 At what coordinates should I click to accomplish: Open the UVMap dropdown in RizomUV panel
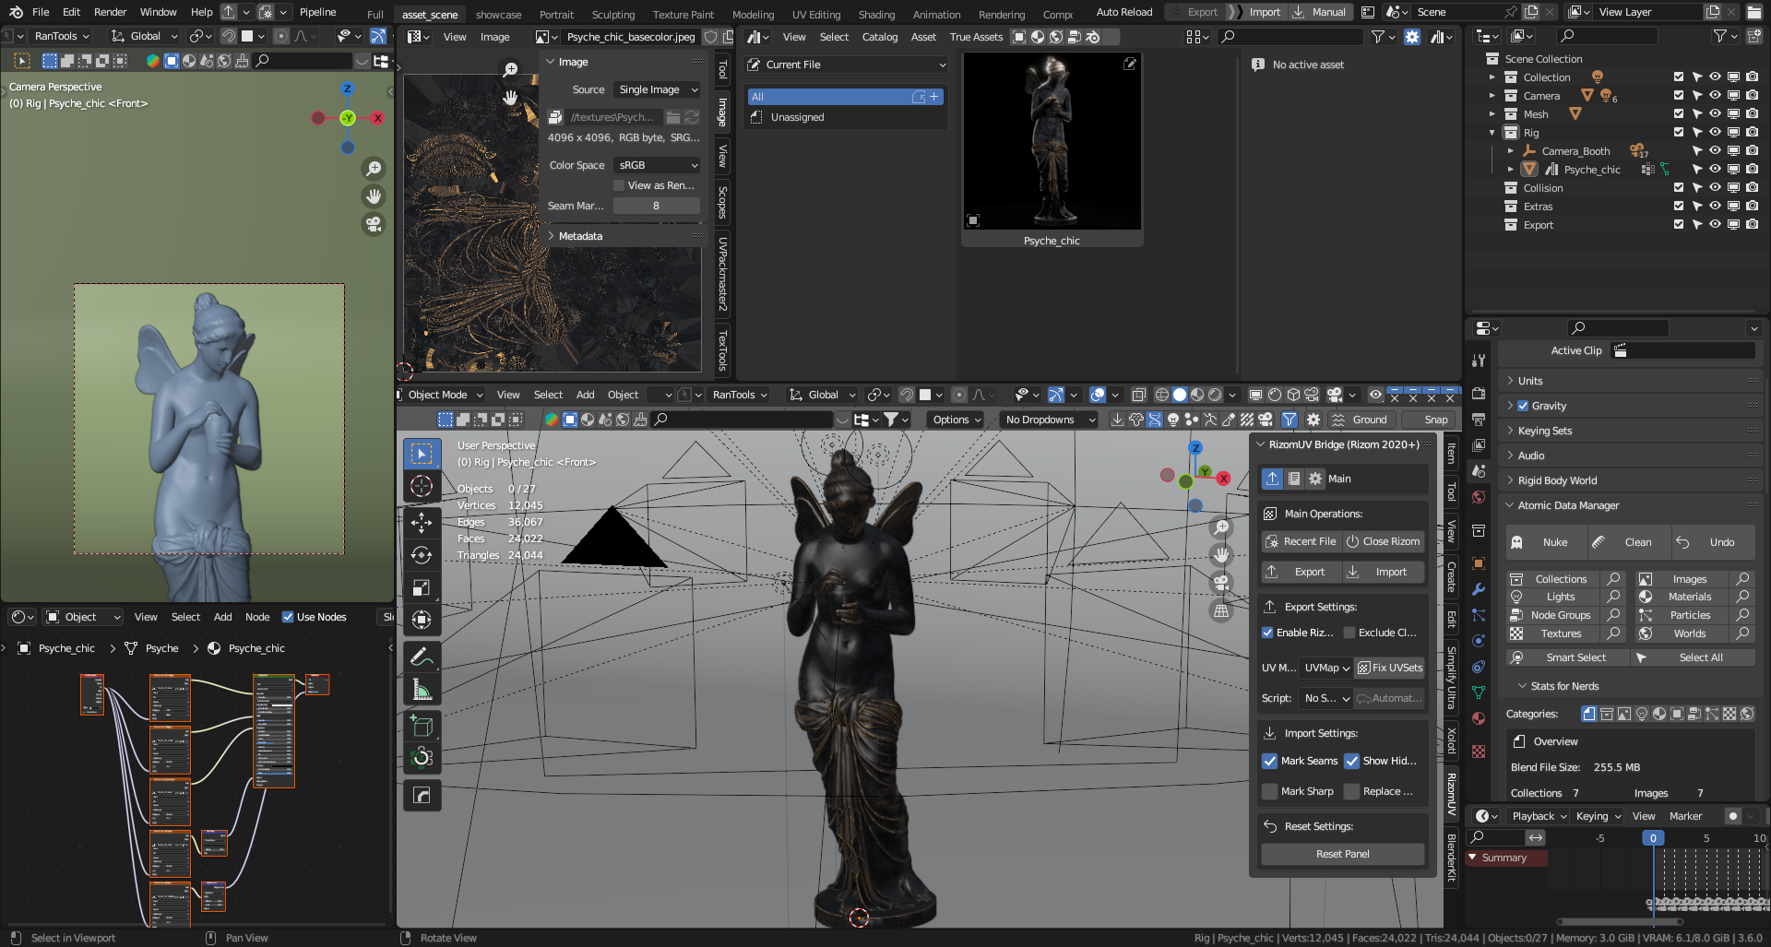[x=1326, y=668]
